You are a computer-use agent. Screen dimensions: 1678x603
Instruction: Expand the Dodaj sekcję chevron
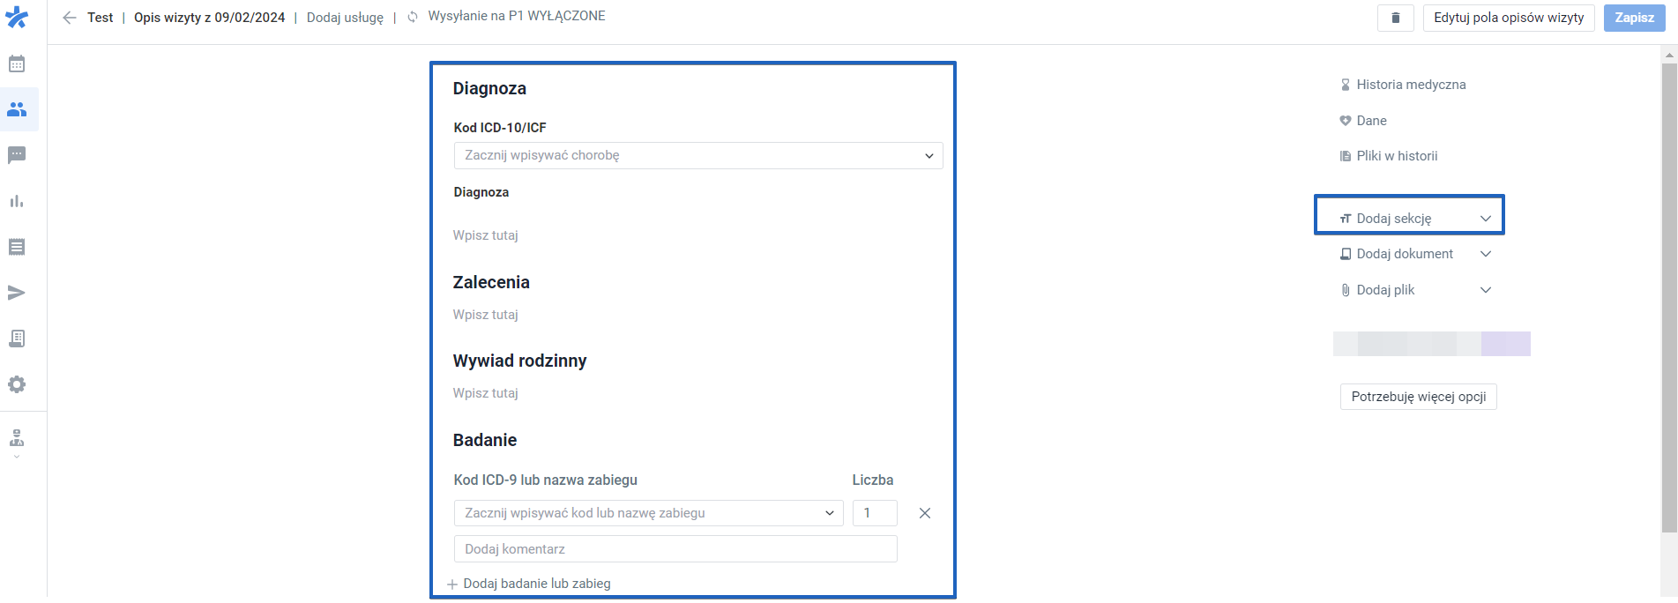click(1486, 219)
